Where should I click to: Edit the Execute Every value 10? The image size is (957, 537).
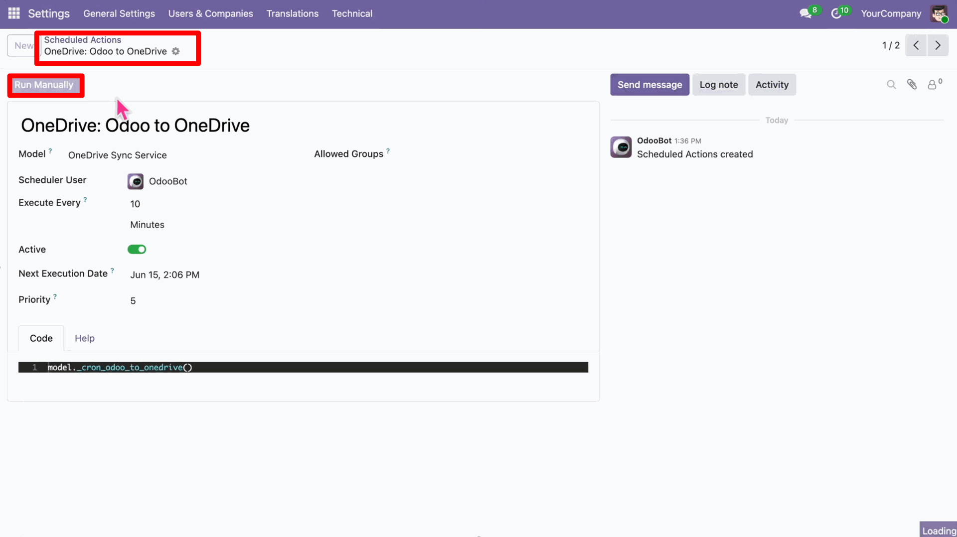coord(135,204)
